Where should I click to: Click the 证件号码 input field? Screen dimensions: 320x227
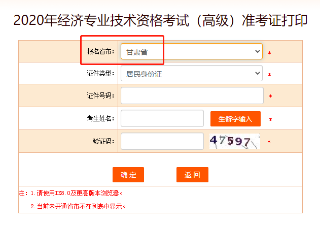pyautogui.click(x=192, y=95)
